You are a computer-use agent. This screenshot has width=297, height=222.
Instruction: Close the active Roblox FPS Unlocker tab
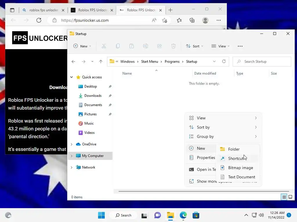pos(160,10)
